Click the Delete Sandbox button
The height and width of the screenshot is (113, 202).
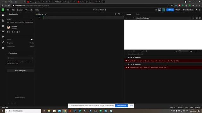pyautogui.click(x=20, y=98)
